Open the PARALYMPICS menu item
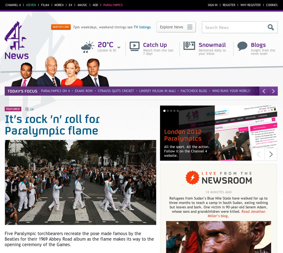The width and height of the screenshot is (283, 253). [x=113, y=5]
